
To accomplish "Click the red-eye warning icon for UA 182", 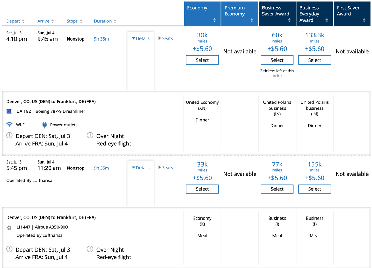I will tap(90, 135).
